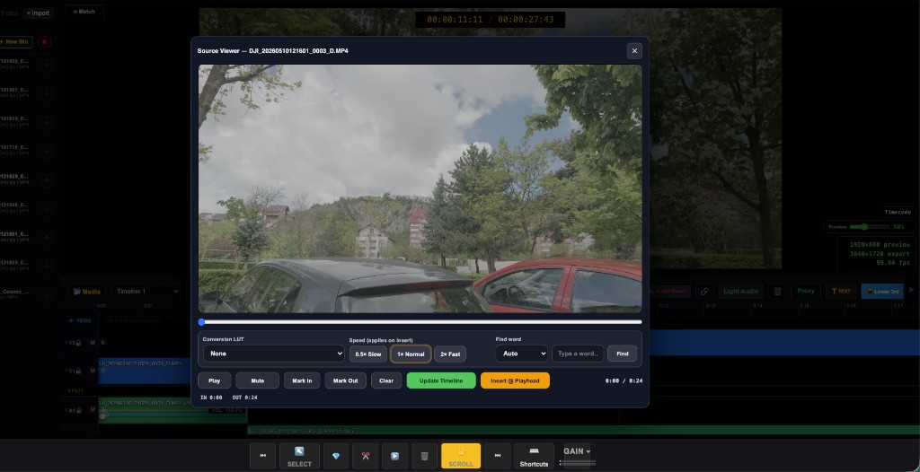Add a new VIDEO track

(80, 320)
